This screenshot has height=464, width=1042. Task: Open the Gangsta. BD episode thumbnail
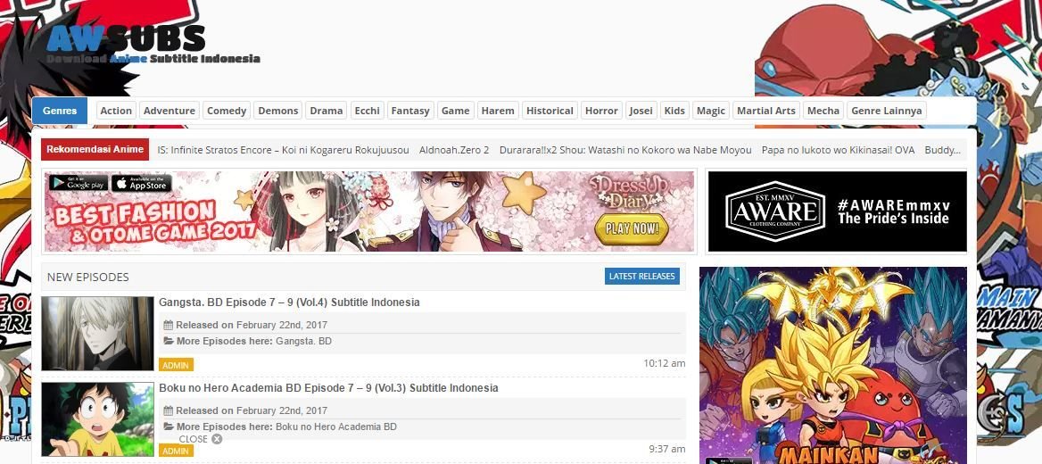(x=98, y=333)
